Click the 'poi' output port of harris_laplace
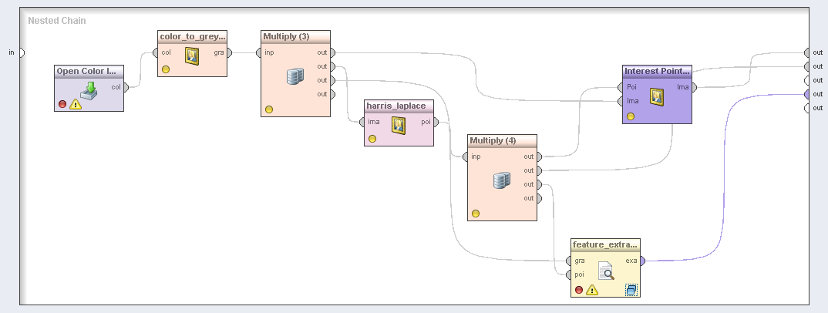The image size is (828, 313). 436,122
